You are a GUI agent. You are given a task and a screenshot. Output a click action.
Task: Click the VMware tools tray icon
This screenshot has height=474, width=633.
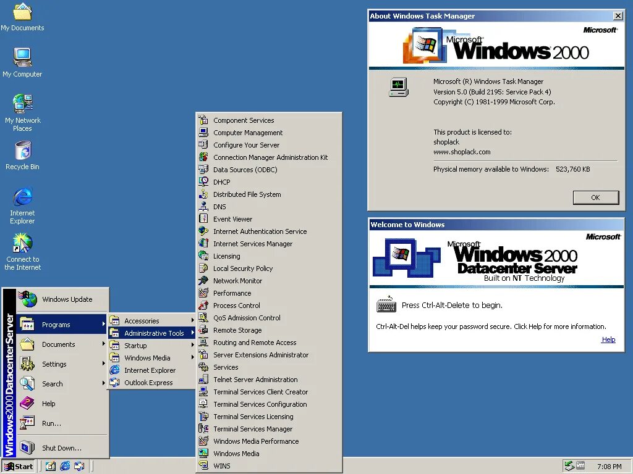click(580, 465)
